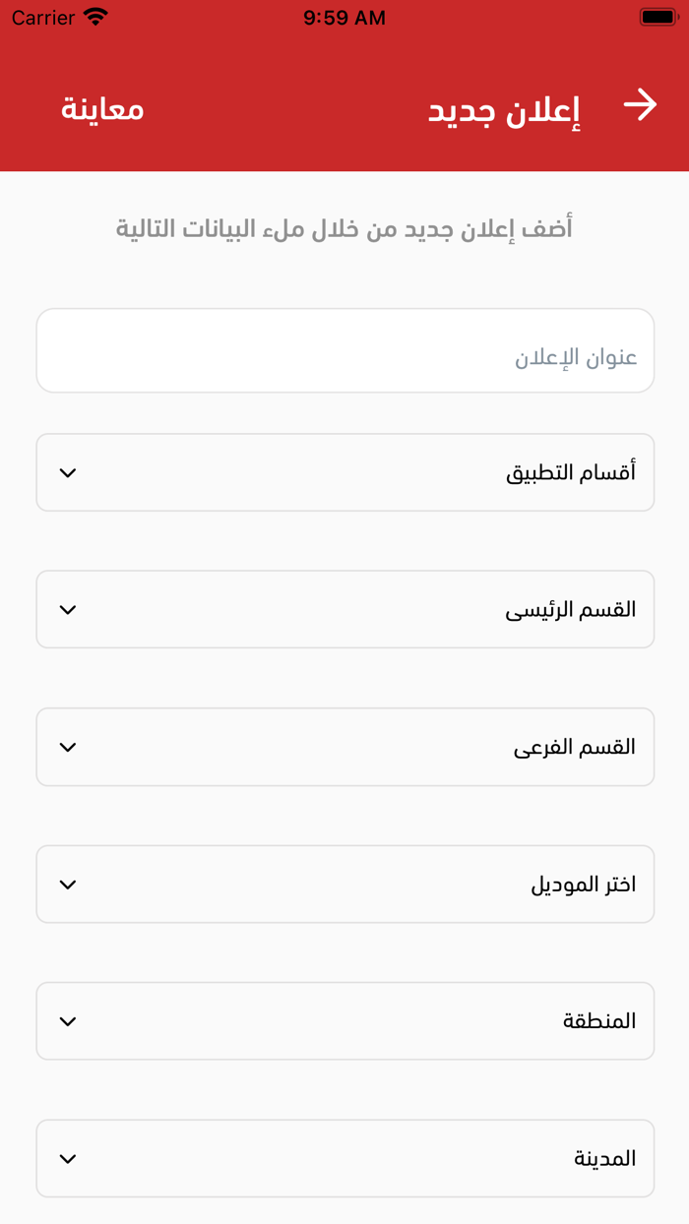Viewport: 689px width, 1224px height.
Task: Tap the معاينة preview button
Action: (x=102, y=108)
